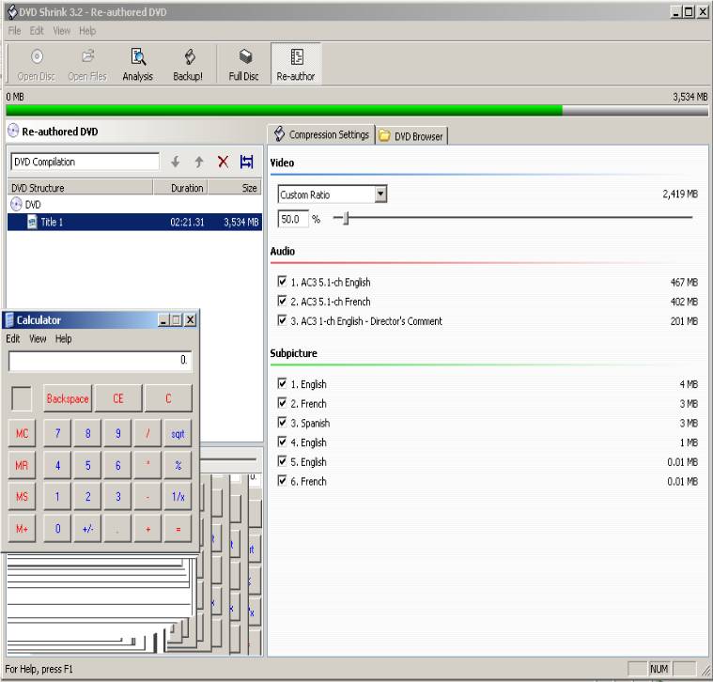Click the percent button in Calculator
Image resolution: width=713 pixels, height=682 pixels.
(178, 465)
